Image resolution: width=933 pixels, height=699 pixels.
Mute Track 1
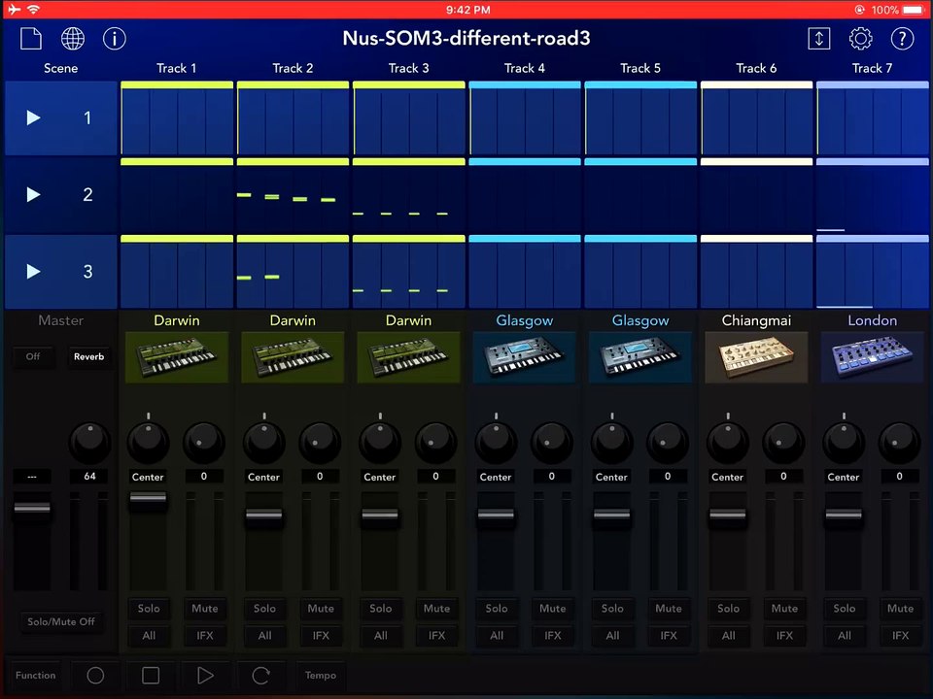coord(205,608)
